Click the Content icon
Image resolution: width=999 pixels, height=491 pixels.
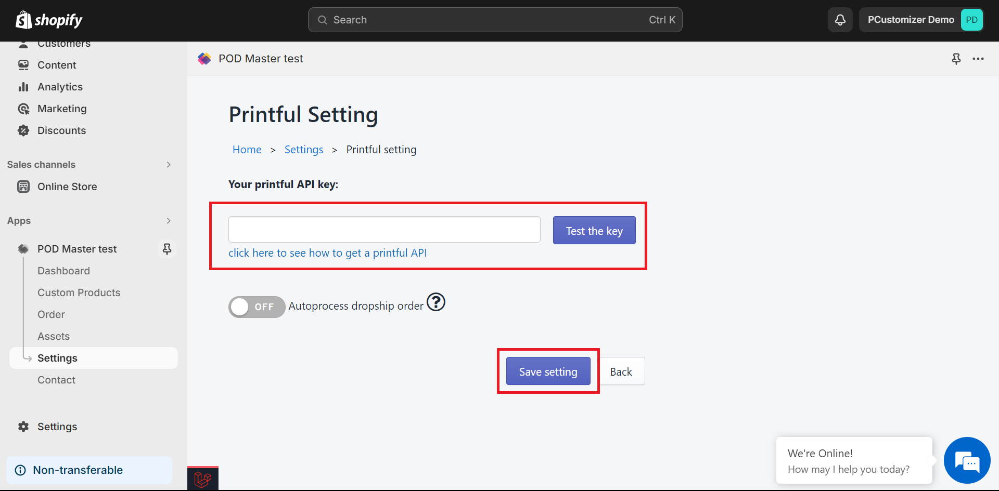tap(23, 65)
